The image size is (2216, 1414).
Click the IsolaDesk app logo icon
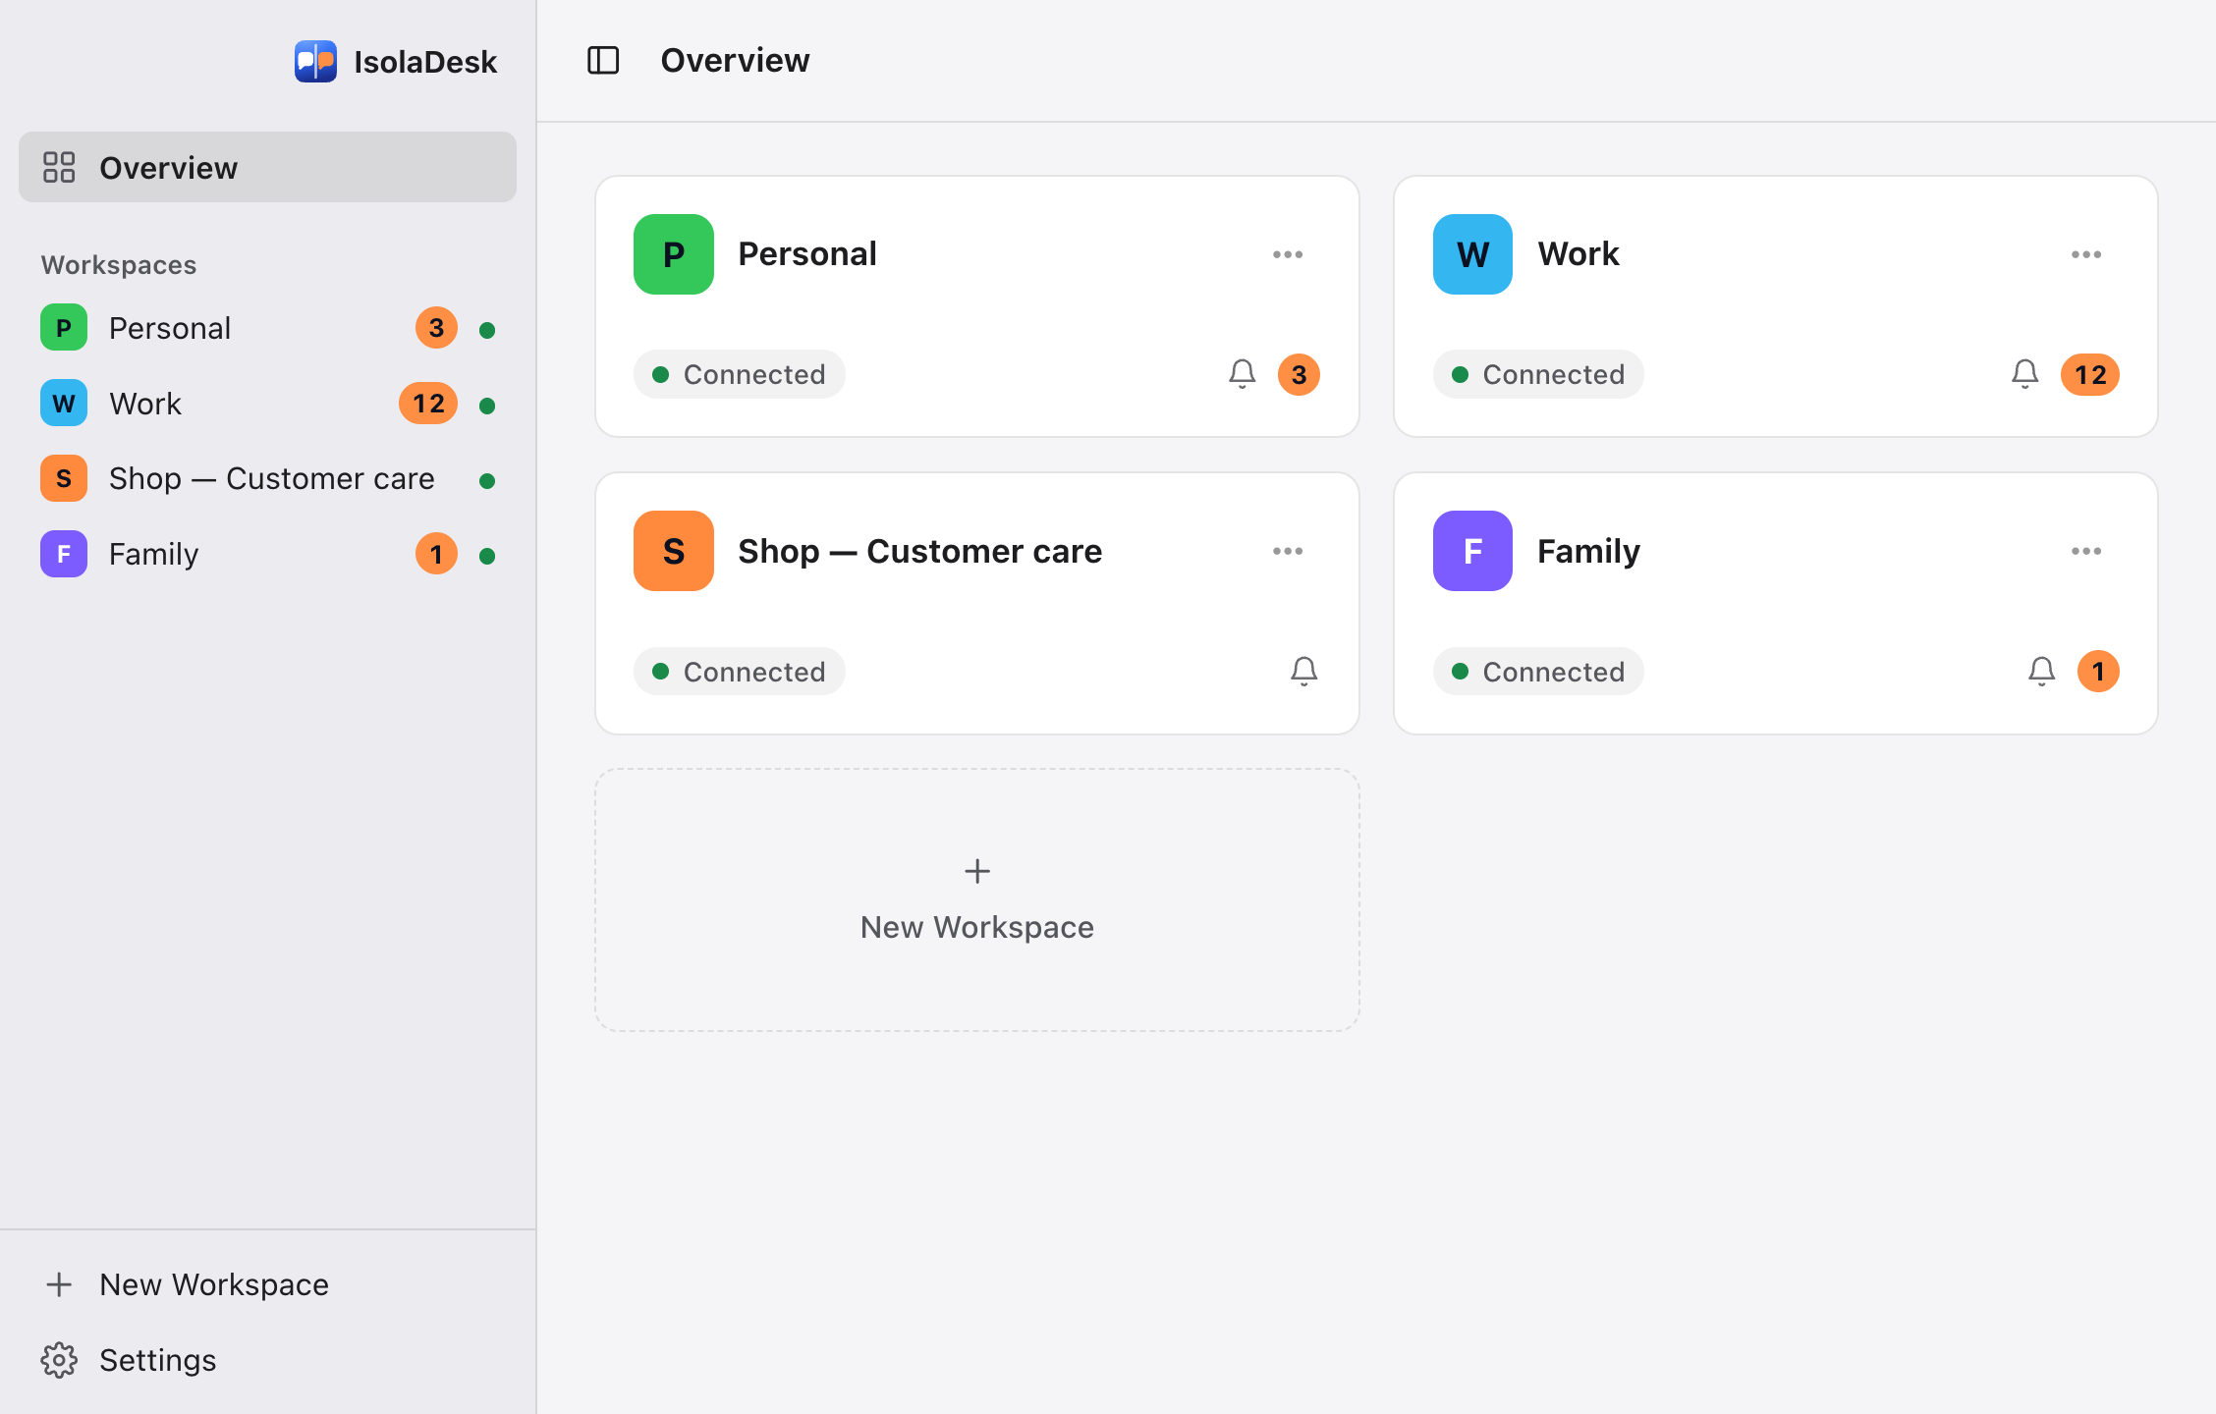tap(315, 62)
